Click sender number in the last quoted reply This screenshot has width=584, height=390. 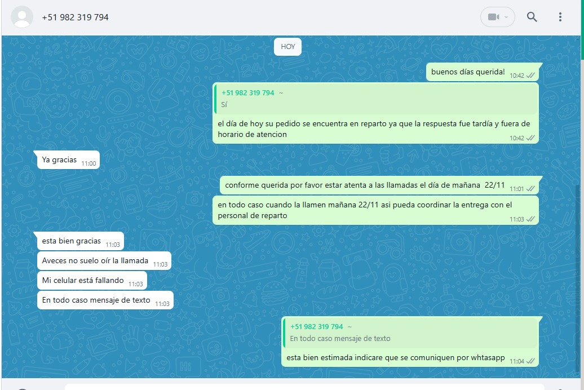[x=316, y=327]
